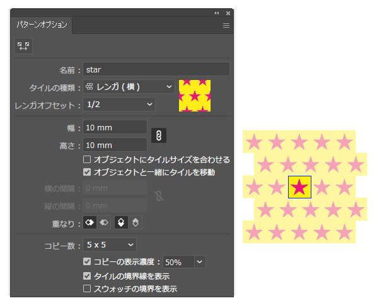Screen dimensions: 382x308
Task: Click the 幅 width input field
Action: point(115,127)
